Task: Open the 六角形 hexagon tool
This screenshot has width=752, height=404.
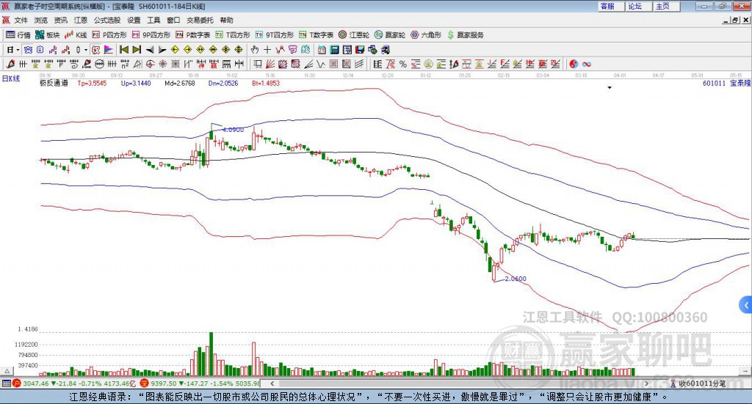Action: click(x=426, y=35)
